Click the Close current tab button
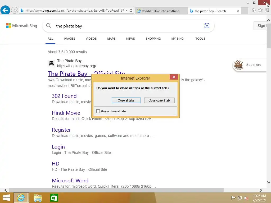 [159, 100]
